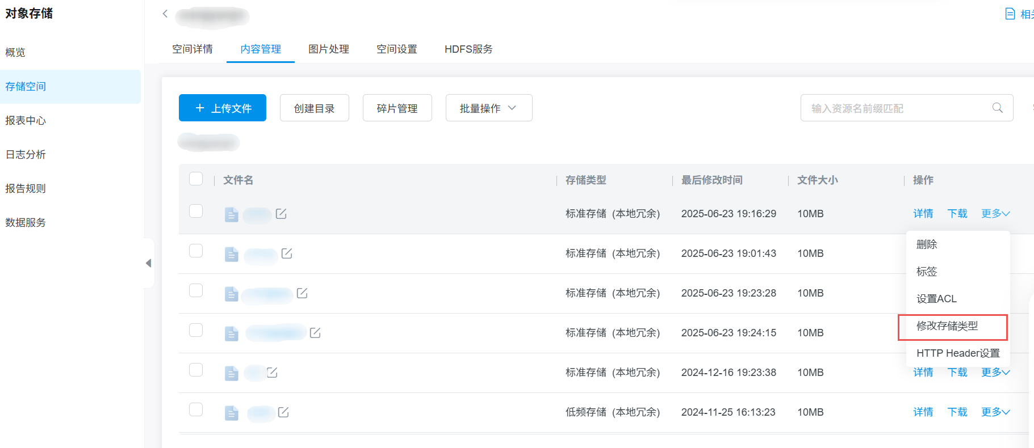Switch to the 空间设置 tab
1034x448 pixels.
(x=396, y=49)
